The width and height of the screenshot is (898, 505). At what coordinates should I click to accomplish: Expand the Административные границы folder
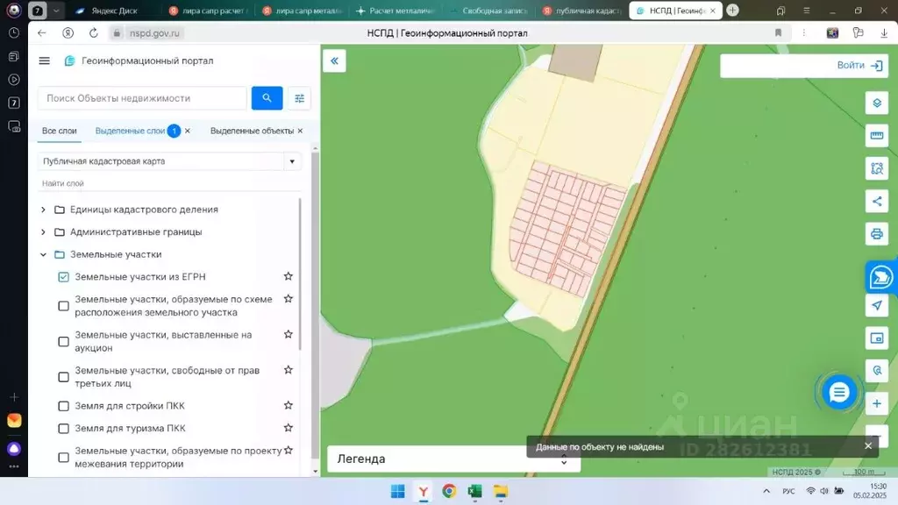click(43, 231)
